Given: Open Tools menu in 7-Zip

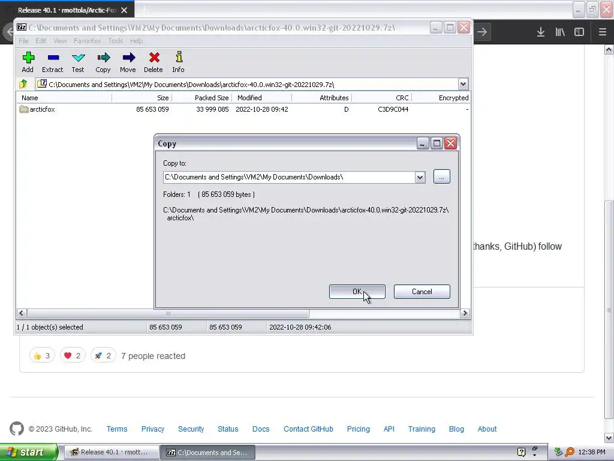Looking at the screenshot, I should [x=116, y=41].
